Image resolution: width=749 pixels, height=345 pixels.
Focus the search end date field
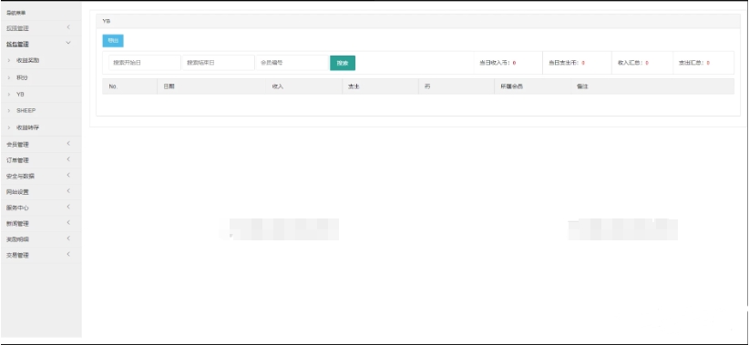tap(219, 63)
